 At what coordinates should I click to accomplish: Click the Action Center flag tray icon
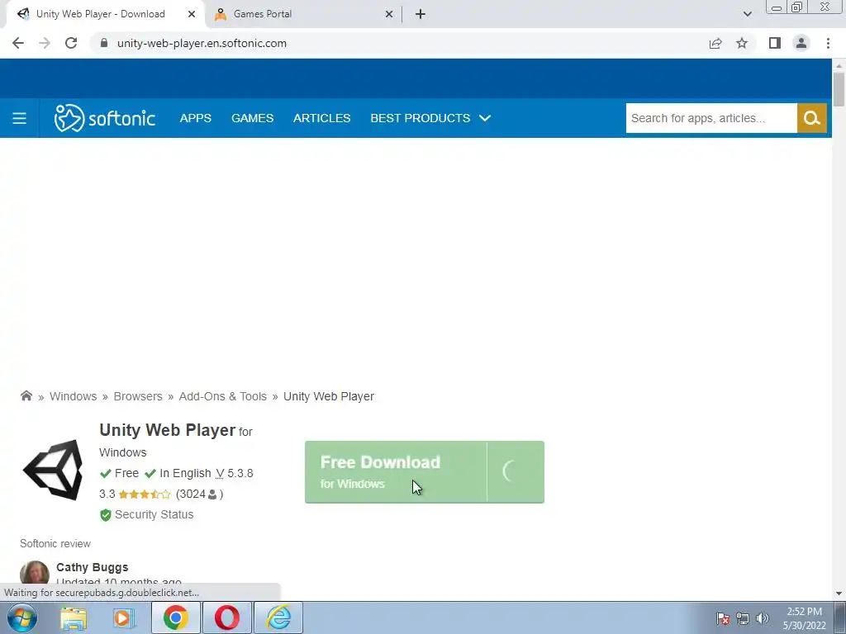722,618
